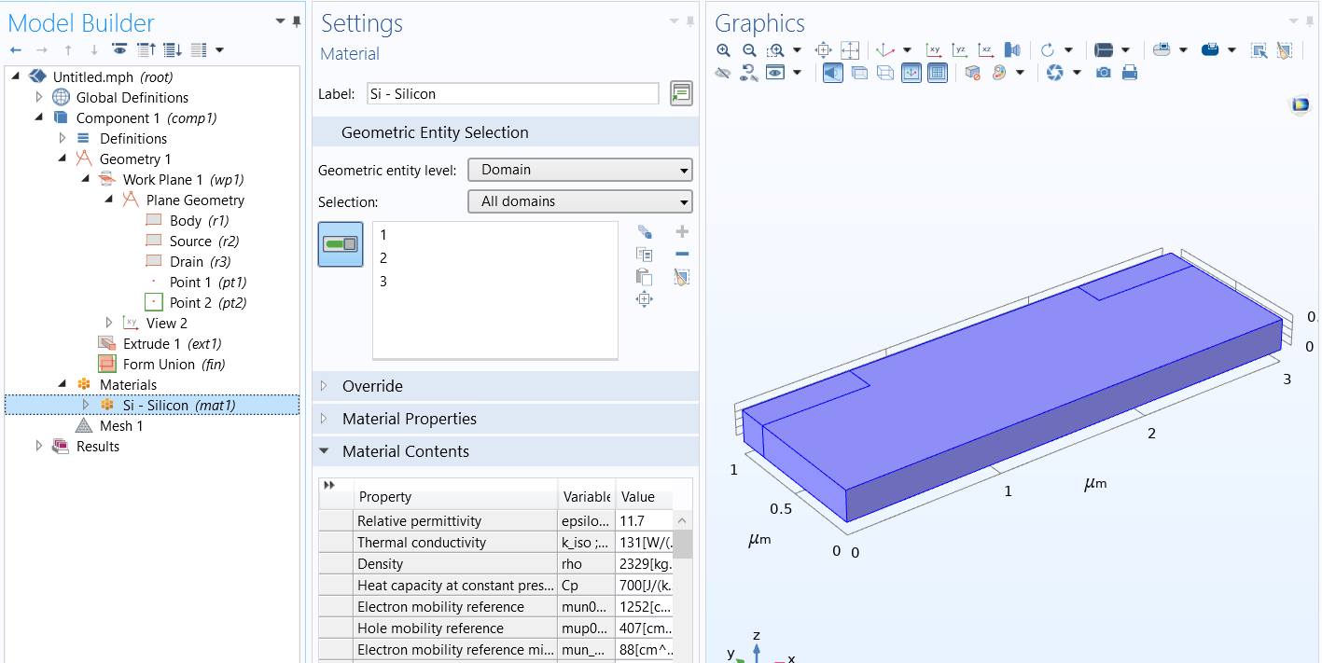Toggle the grid display button
This screenshot has height=663, width=1322.
click(x=938, y=73)
